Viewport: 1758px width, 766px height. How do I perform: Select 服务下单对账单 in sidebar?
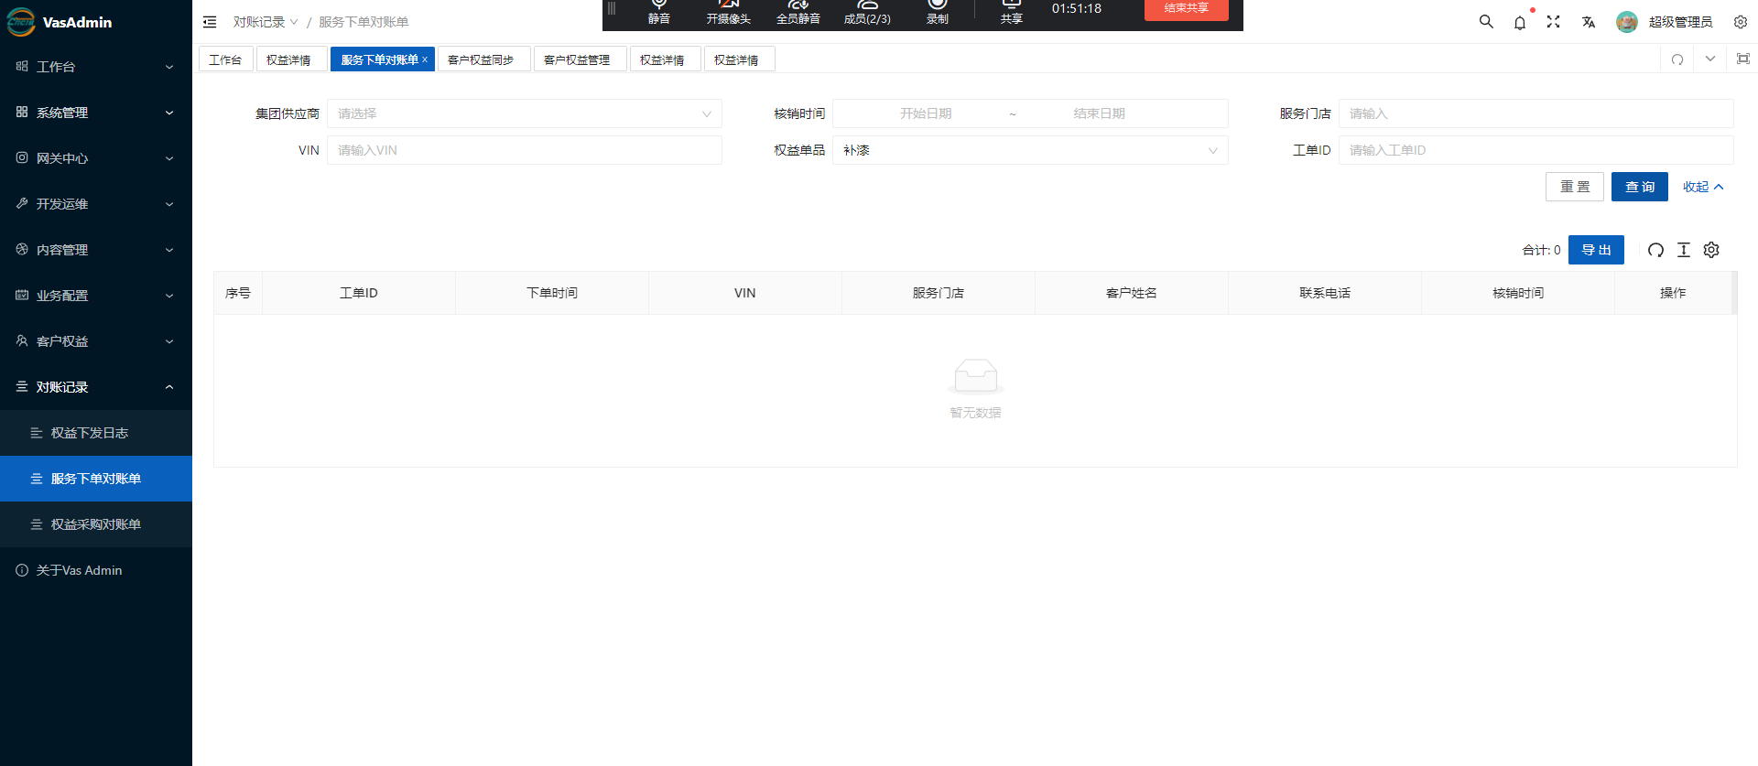(x=96, y=479)
